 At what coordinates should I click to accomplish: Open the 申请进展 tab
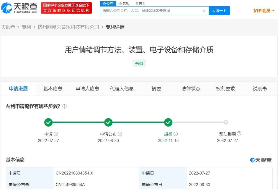pos(18,88)
